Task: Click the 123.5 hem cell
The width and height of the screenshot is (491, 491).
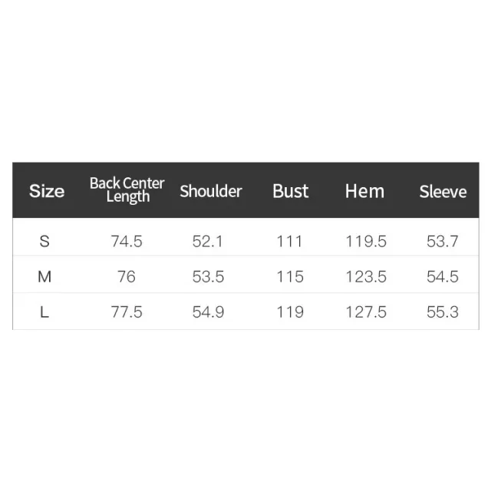Action: (366, 276)
